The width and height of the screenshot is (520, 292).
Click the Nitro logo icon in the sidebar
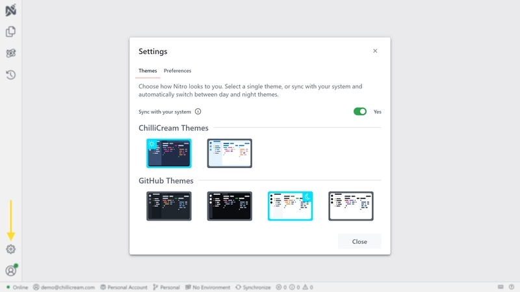(x=10, y=10)
